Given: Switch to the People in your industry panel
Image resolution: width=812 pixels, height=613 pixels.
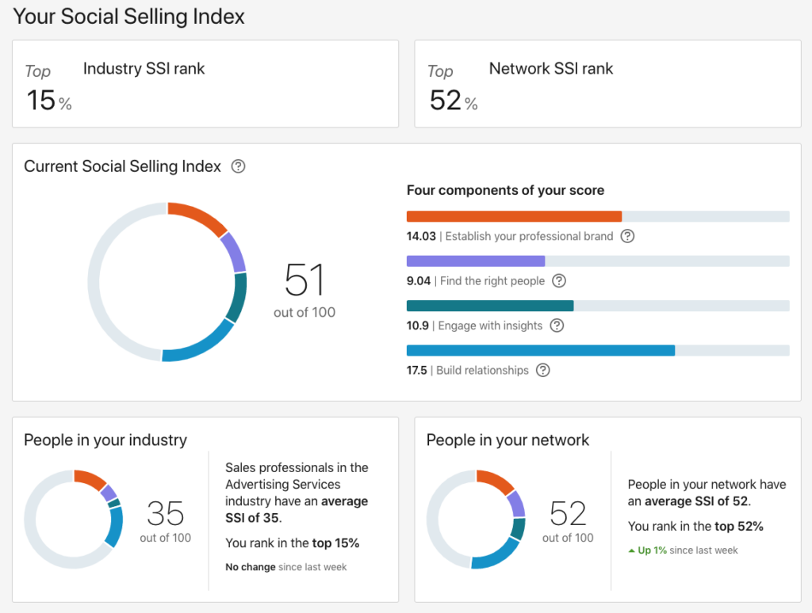Looking at the screenshot, I should [105, 440].
